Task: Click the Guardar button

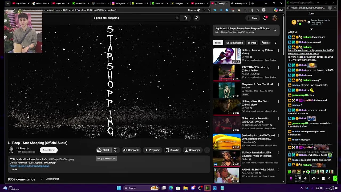Action: click(172, 150)
